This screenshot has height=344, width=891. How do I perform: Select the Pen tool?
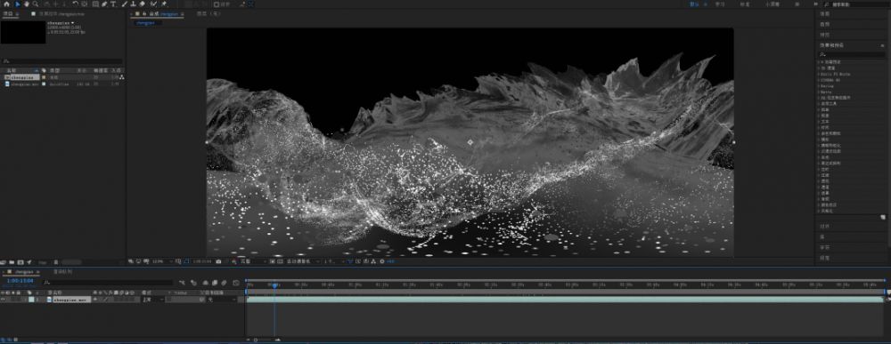pos(104,4)
